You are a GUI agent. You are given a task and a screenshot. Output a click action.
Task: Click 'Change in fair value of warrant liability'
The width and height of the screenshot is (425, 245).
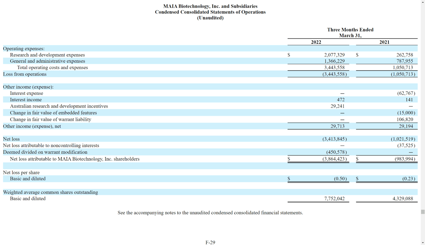(50, 120)
